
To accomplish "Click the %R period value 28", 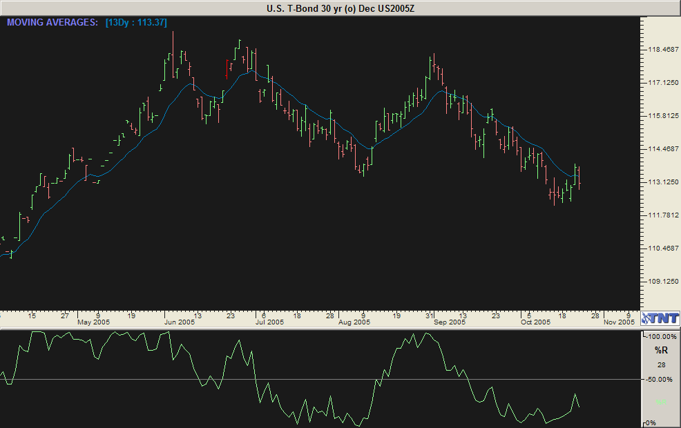I will pos(661,364).
